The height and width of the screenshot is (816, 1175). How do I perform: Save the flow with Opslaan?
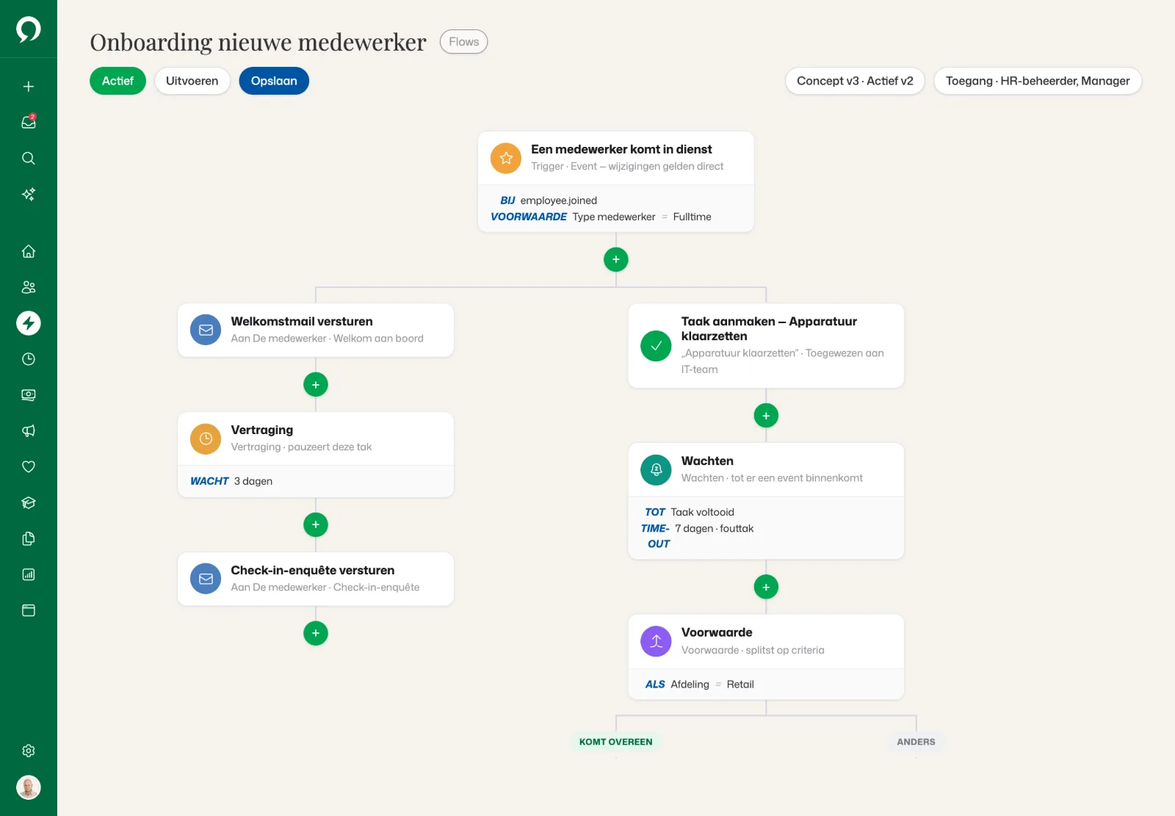pyautogui.click(x=274, y=81)
